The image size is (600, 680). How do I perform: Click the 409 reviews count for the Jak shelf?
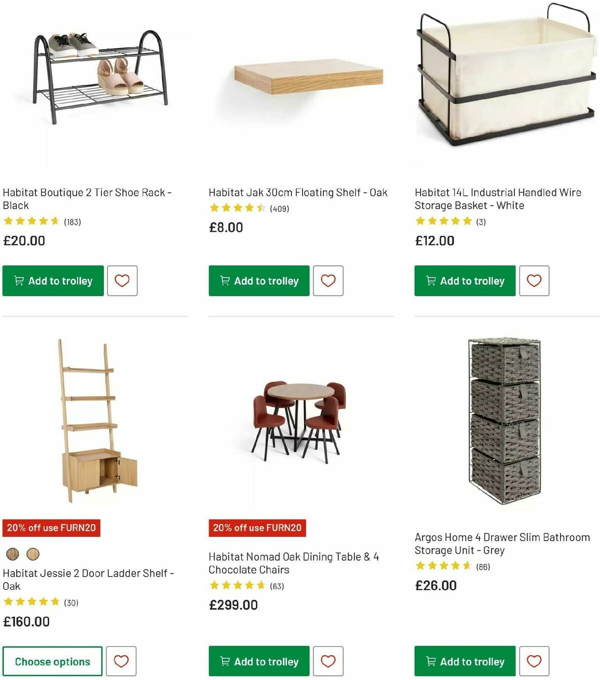[x=279, y=209]
